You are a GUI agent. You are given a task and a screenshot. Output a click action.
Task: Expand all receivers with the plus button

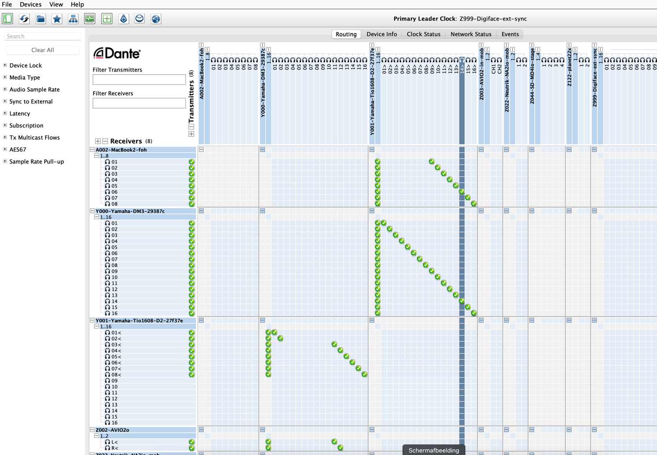[98, 141]
